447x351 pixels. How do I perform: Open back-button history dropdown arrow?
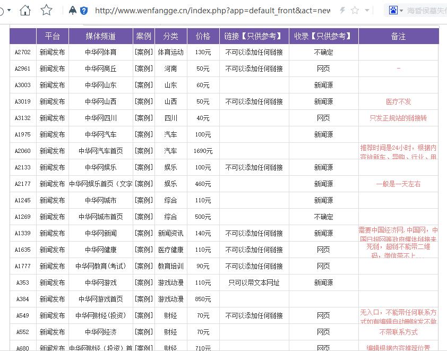tap(9, 10)
